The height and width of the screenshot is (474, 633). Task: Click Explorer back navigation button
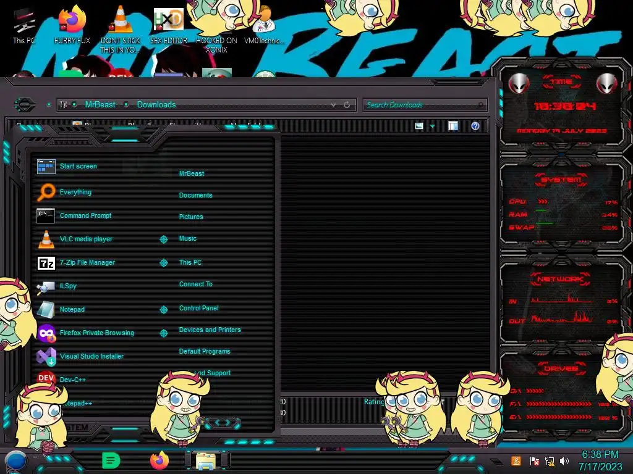25,105
